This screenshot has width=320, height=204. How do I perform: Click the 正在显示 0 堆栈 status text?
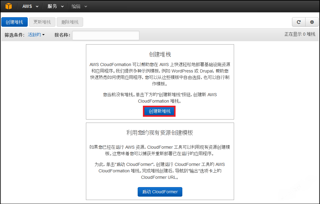point(300,34)
